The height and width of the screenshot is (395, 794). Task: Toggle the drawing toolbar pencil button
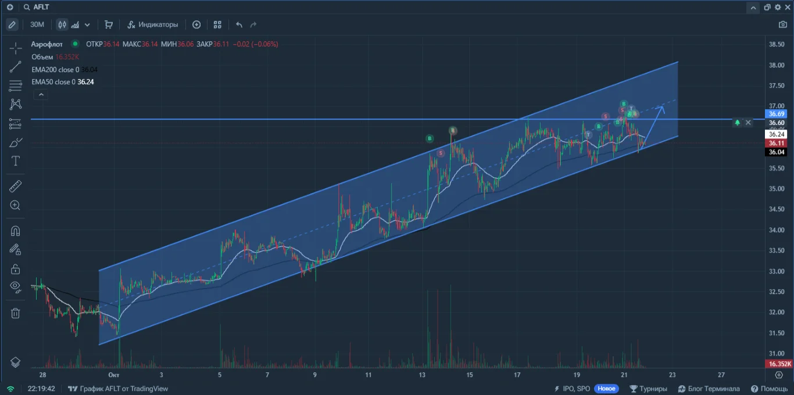[x=12, y=24]
